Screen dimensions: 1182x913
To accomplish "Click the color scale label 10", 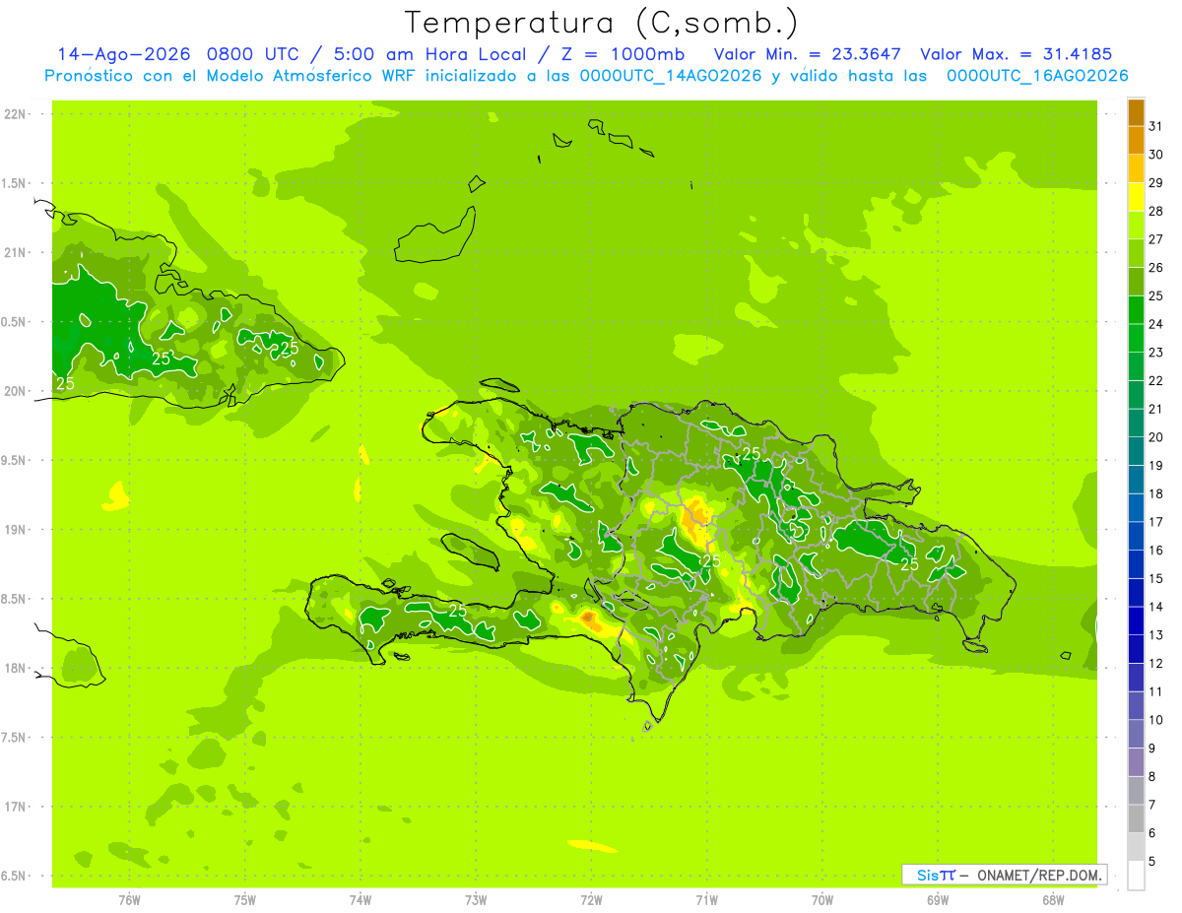I will [1156, 720].
